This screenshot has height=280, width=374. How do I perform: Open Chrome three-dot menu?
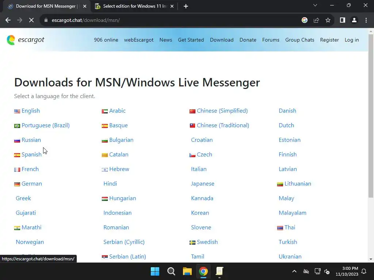pos(366,20)
